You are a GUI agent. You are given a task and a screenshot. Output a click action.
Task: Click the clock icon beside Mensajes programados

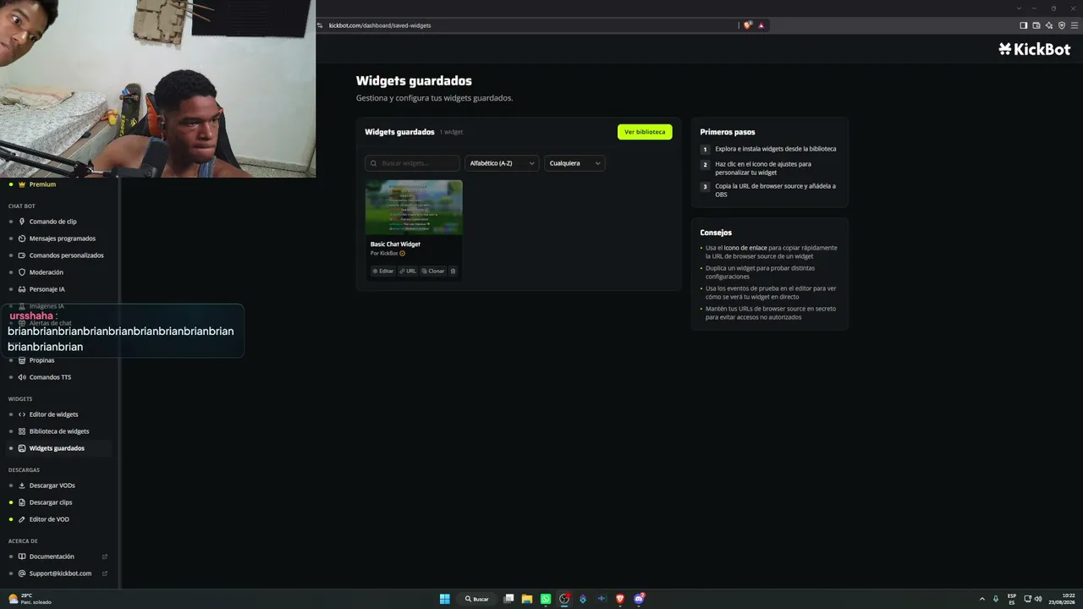click(22, 239)
